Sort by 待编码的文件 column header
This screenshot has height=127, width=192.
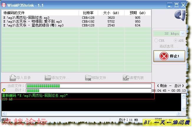tap(40, 13)
